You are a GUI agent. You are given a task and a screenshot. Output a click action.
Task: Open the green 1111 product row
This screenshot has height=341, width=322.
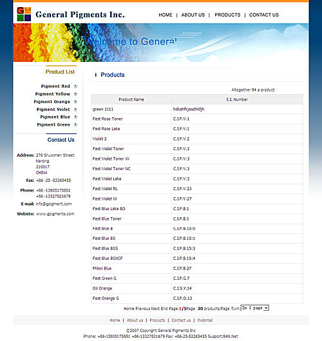103,109
